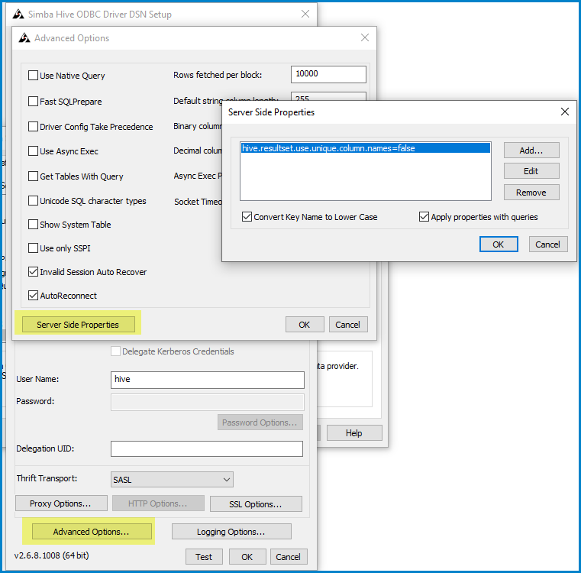581x573 pixels.
Task: Expand the Thrift Transport SASL dropdown
Action: click(172, 480)
